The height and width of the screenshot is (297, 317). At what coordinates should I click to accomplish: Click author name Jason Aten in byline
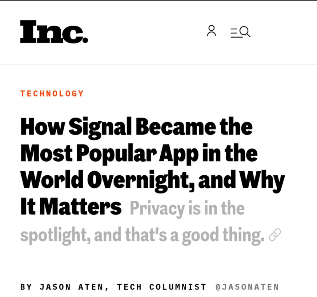(x=72, y=287)
